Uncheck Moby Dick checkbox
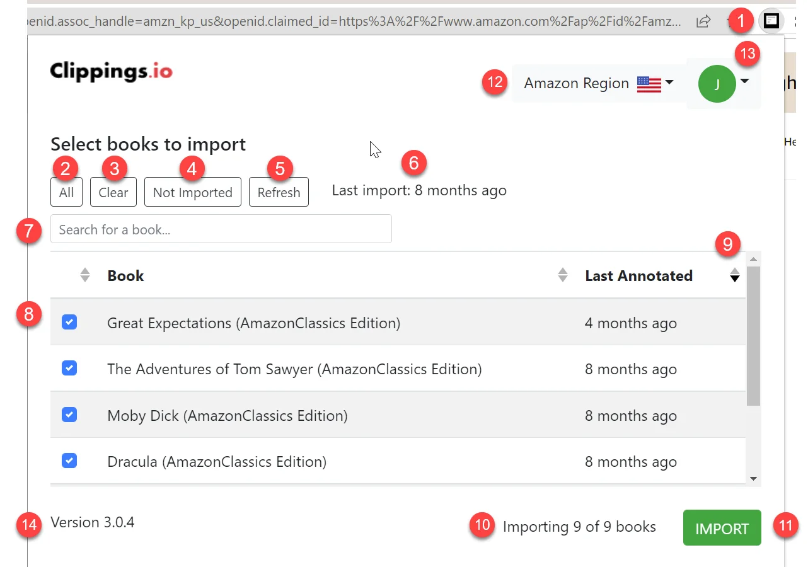Screen dimensions: 808x567 tap(69, 415)
